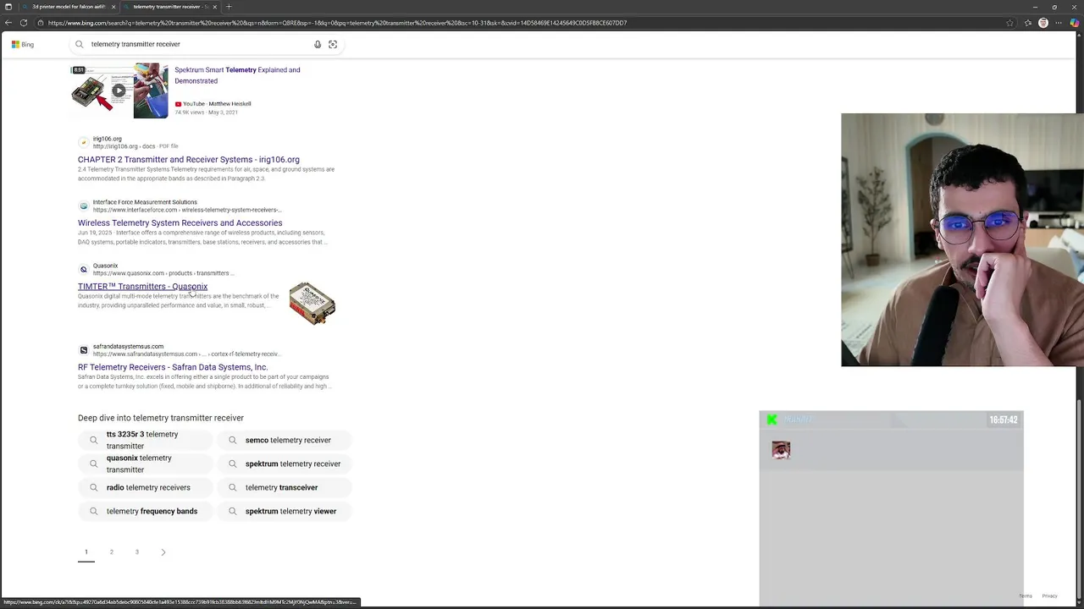Click the irig106.org favicon
Image resolution: width=1084 pixels, height=609 pixels.
tap(83, 142)
